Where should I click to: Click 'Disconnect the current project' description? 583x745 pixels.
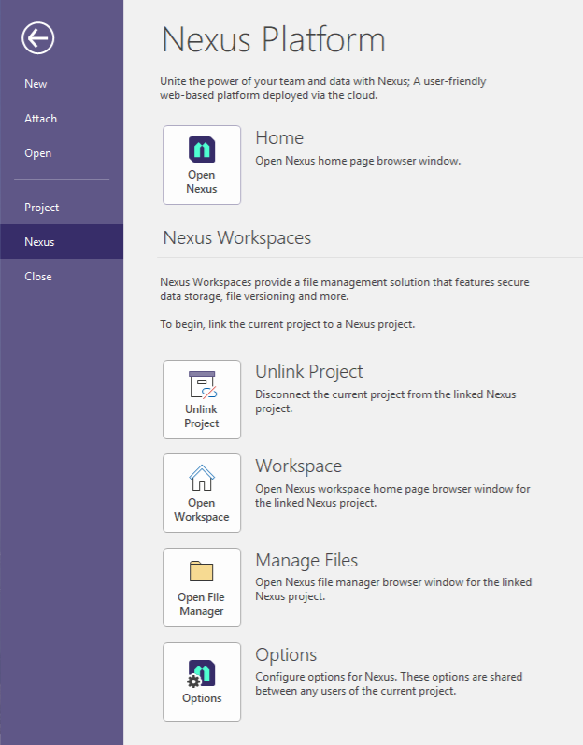[386, 402]
